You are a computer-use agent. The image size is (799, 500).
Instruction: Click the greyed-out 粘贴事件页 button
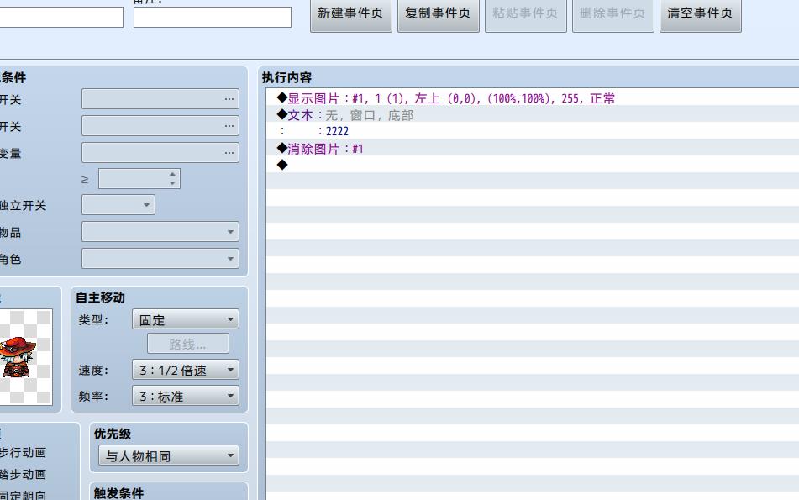click(526, 13)
